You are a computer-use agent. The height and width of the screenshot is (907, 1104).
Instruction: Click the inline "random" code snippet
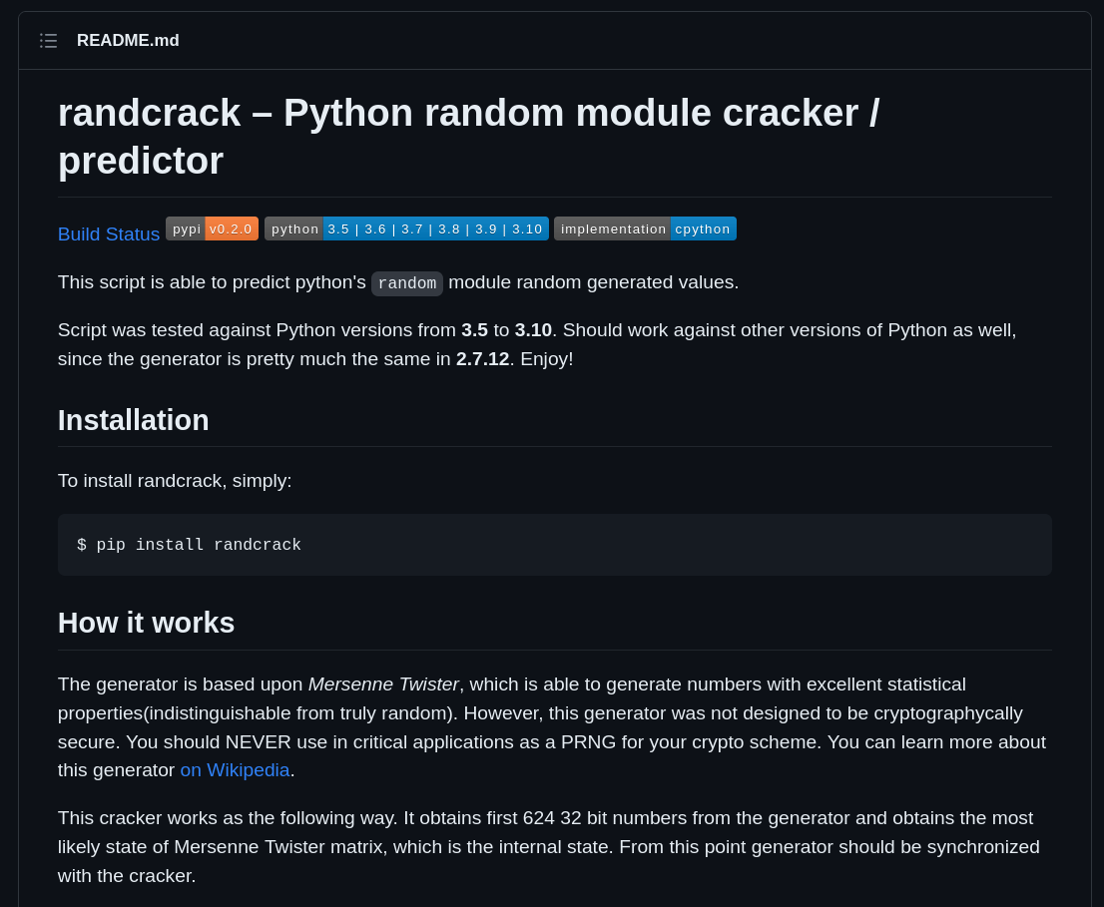pyautogui.click(x=407, y=283)
